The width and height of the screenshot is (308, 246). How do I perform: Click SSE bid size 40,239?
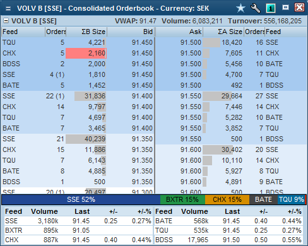(95, 139)
